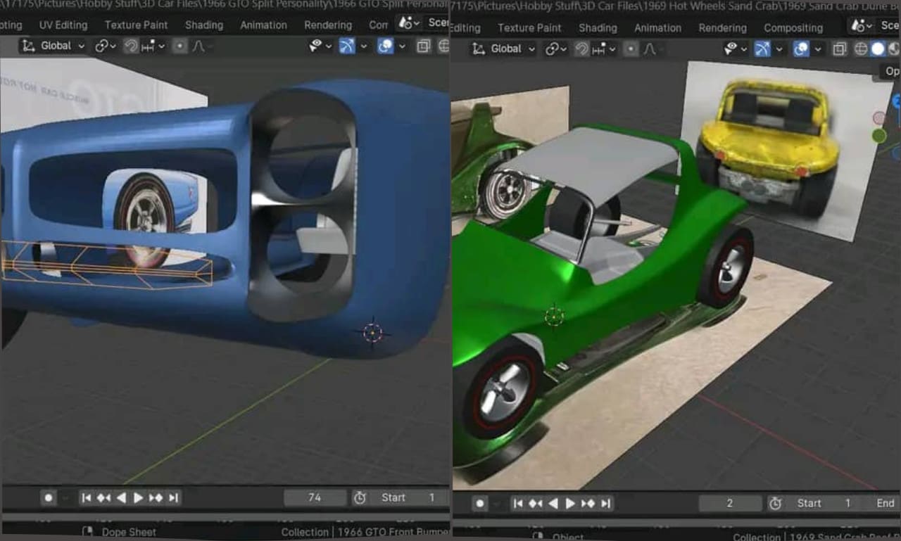Open the snapping options dropdown arrow
The height and width of the screenshot is (541, 901).
pos(161,46)
